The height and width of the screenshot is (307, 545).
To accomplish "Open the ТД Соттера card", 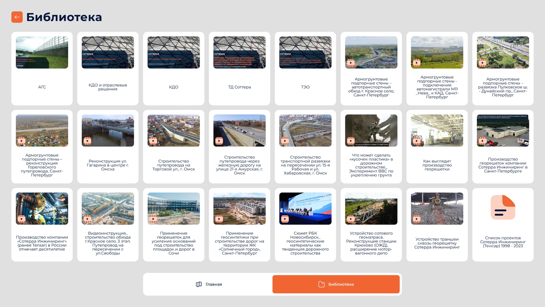I will click(x=239, y=69).
